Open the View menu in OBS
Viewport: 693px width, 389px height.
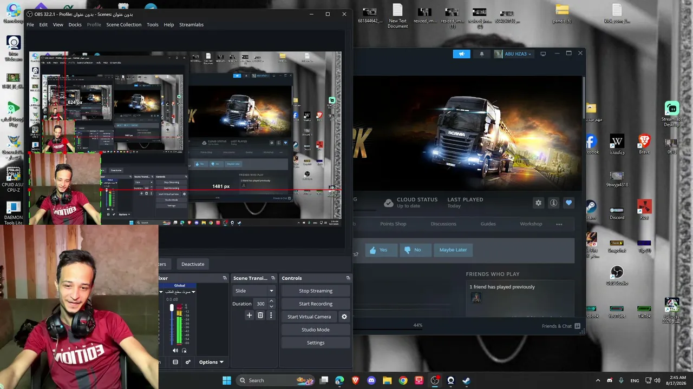pos(58,24)
